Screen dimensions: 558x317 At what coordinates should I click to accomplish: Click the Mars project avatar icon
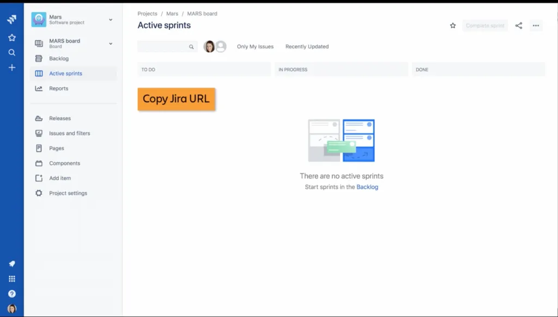click(39, 20)
